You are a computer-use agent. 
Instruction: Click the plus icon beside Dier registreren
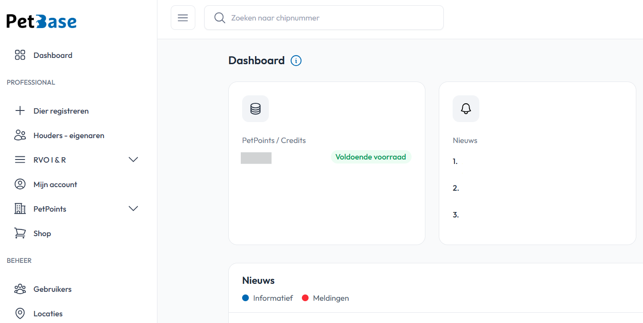click(x=20, y=111)
